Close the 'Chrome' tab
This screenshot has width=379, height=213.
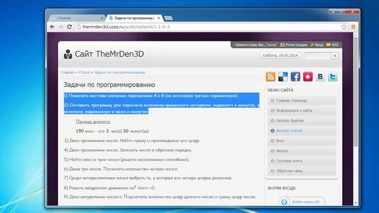click(x=102, y=18)
